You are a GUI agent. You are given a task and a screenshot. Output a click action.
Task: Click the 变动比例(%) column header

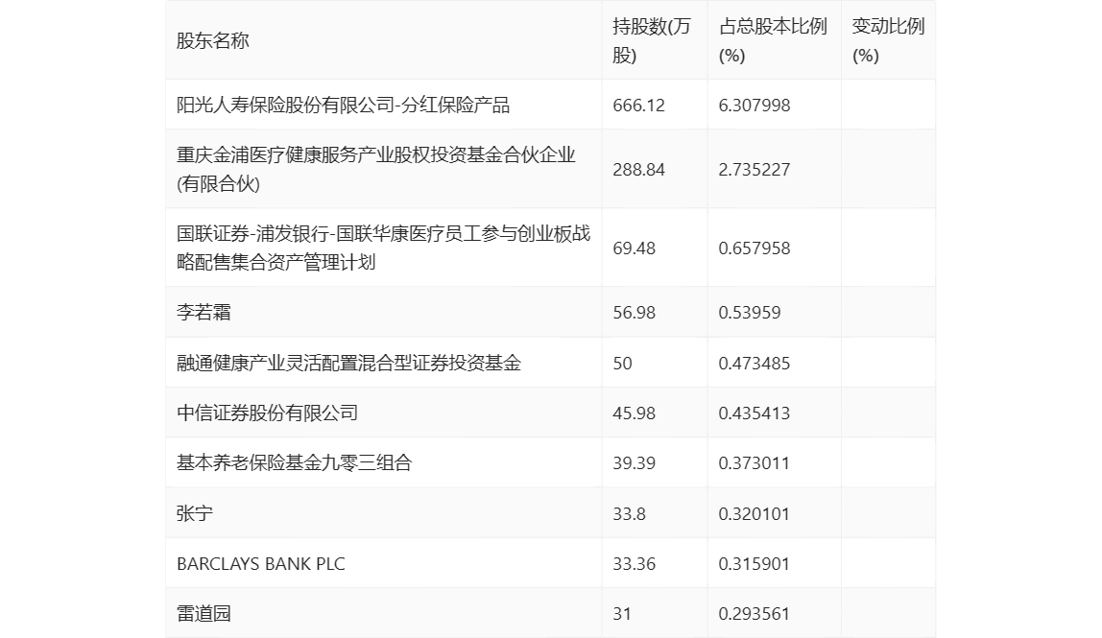(x=888, y=40)
